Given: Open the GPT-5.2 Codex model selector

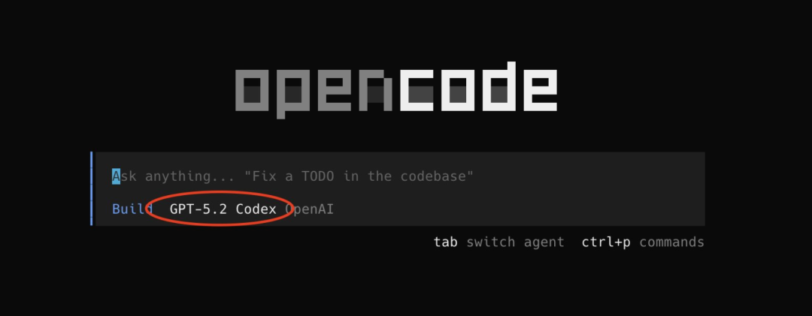Looking at the screenshot, I should [223, 209].
